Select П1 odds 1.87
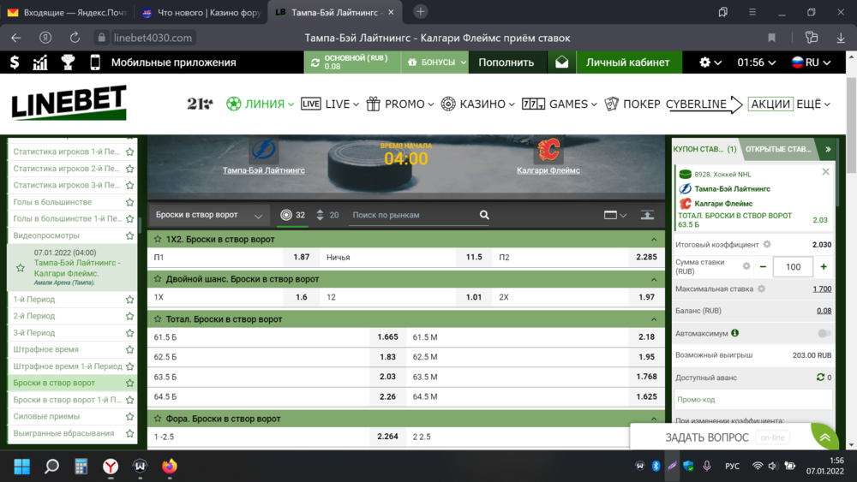Image resolution: width=857 pixels, height=482 pixels. pyautogui.click(x=301, y=257)
